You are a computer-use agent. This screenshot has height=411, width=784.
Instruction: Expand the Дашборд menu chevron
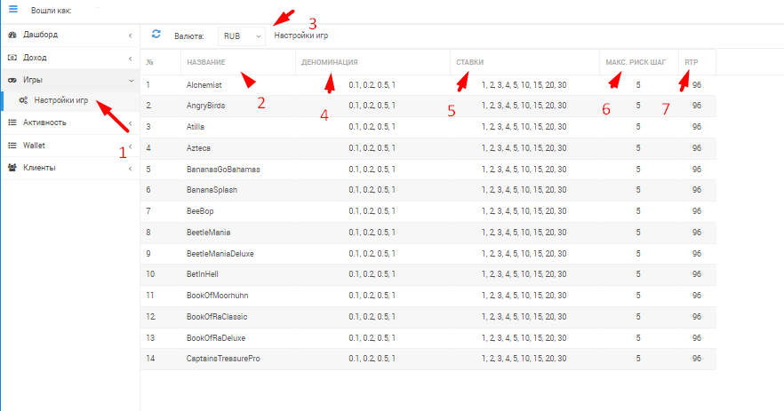click(x=131, y=36)
